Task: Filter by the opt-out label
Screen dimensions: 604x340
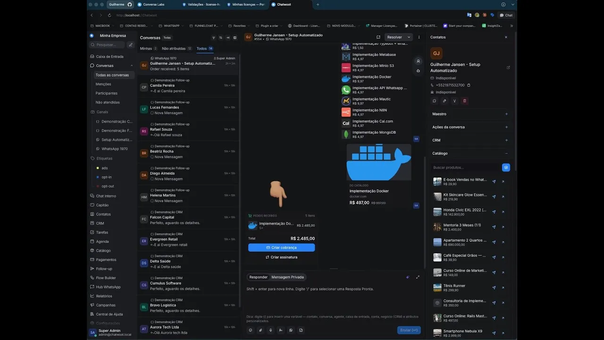Action: (108, 186)
